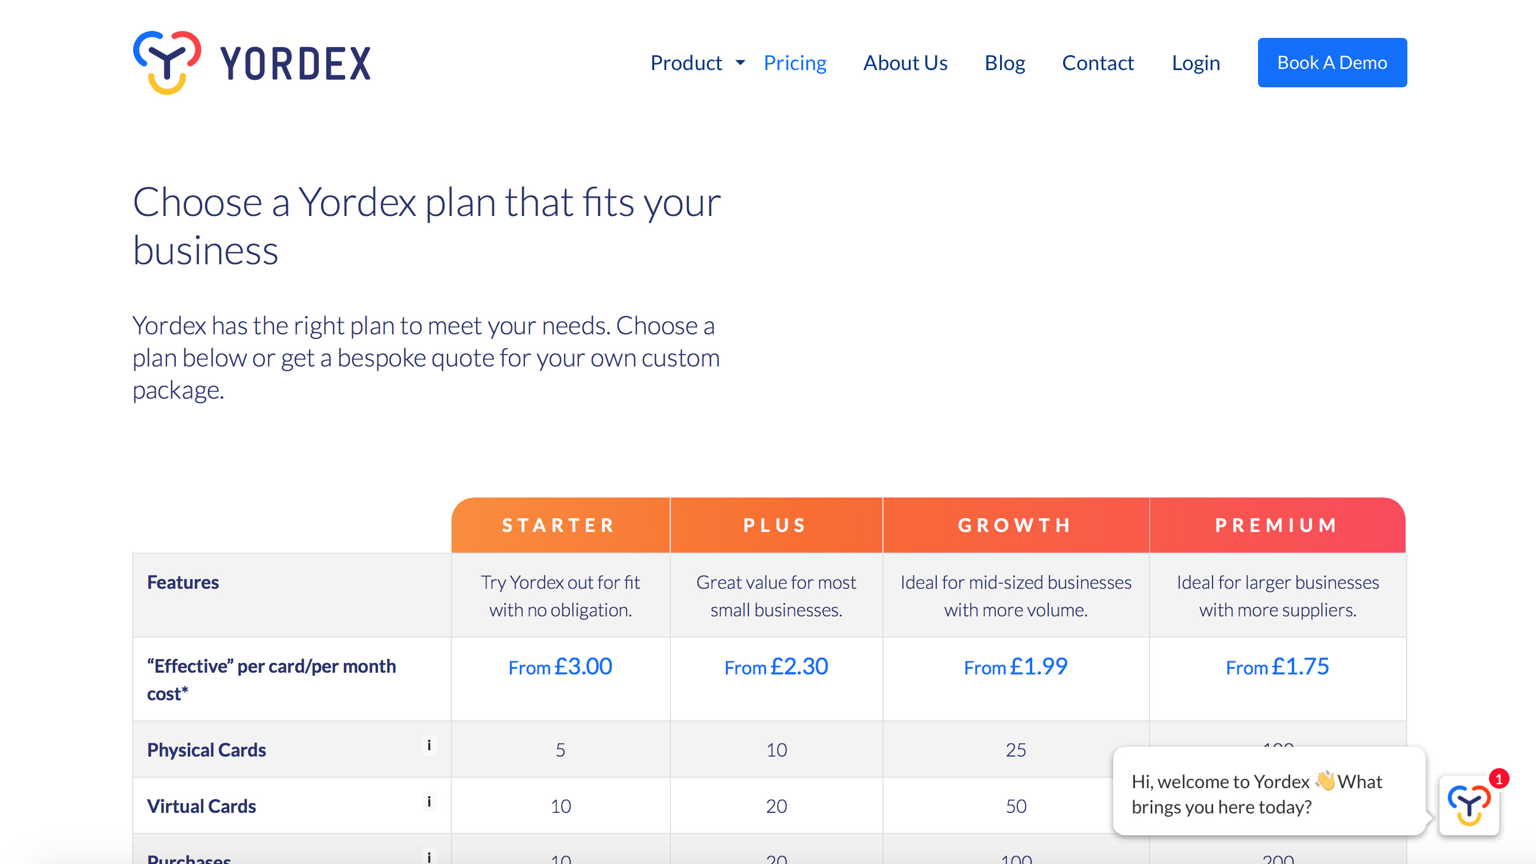The width and height of the screenshot is (1536, 864).
Task: Click the red chat notification badge
Action: pyautogui.click(x=1499, y=780)
